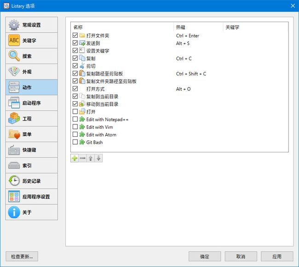Image resolution: width=299 pixels, height=267 pixels.
Task: Toggle the 设置关键字 checkbox
Action: pos(75,51)
